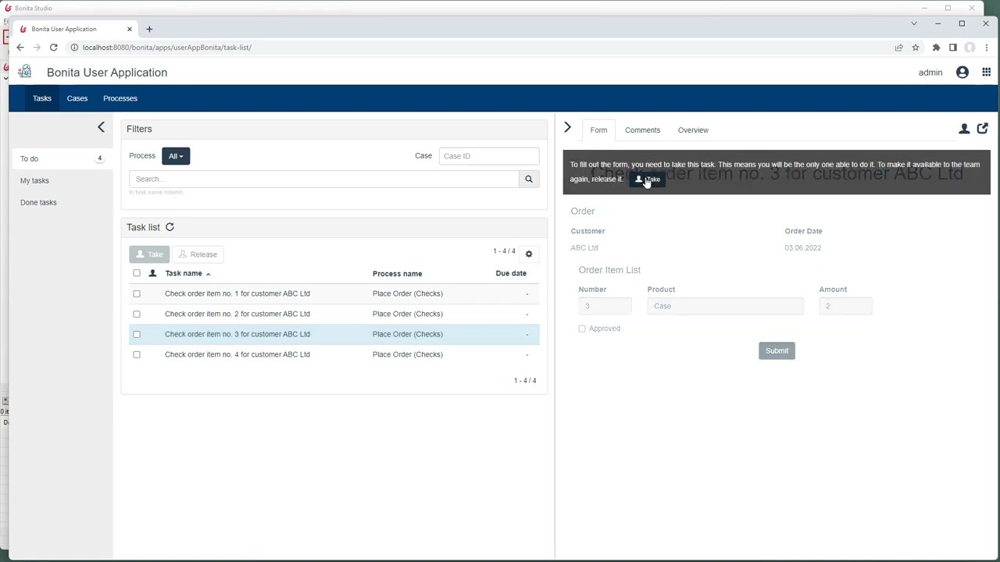Open the admin user profile icon

(962, 73)
